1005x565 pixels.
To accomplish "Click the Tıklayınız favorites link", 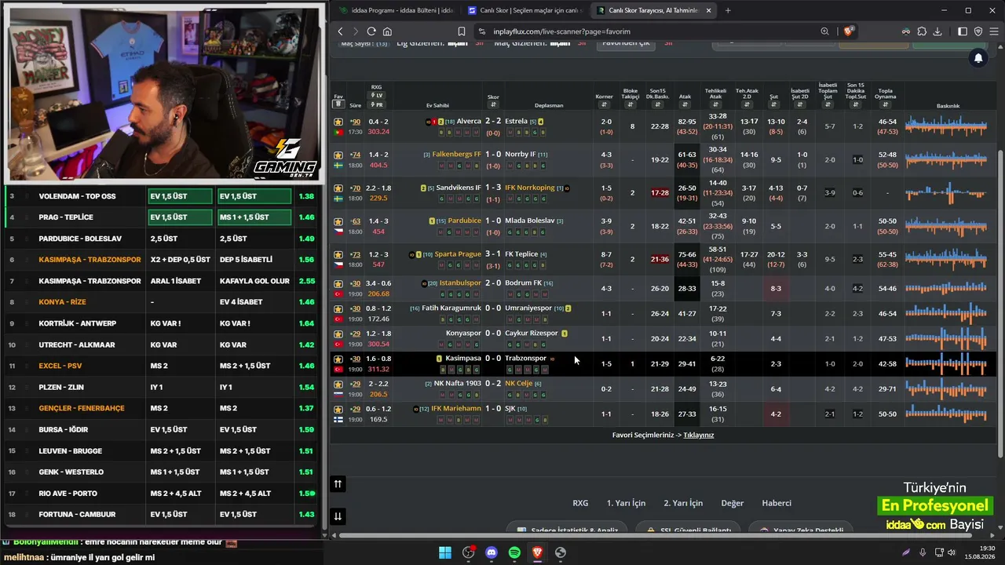I will pyautogui.click(x=699, y=435).
